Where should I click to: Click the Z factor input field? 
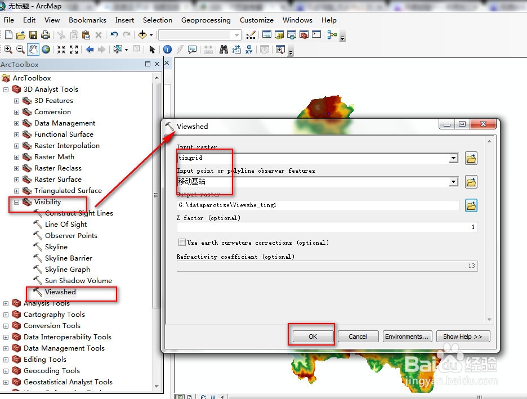pos(327,227)
